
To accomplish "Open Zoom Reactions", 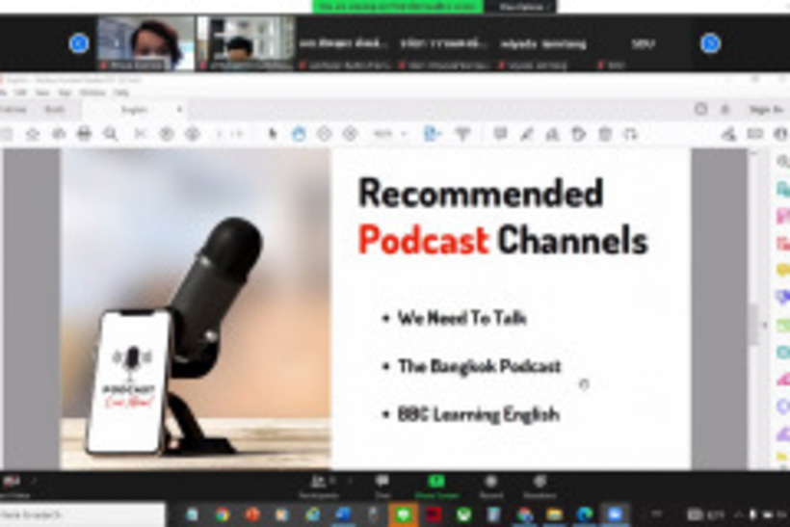I will tap(540, 485).
